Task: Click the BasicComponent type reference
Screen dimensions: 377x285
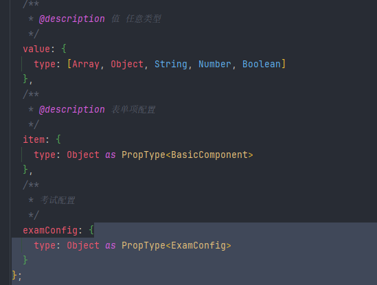Action: 209,155
